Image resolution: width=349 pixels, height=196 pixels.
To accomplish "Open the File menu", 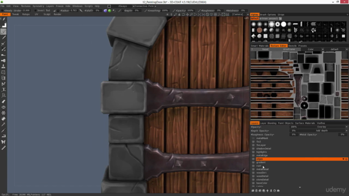I will [2, 6].
